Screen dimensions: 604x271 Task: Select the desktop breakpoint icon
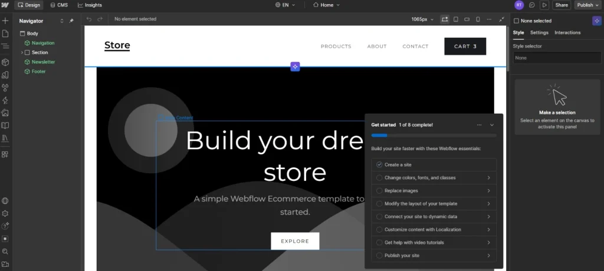click(x=445, y=19)
